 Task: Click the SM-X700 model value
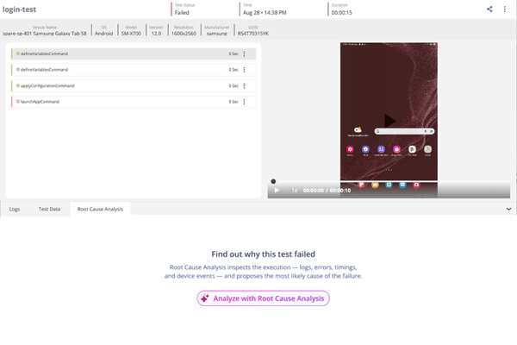click(x=131, y=34)
